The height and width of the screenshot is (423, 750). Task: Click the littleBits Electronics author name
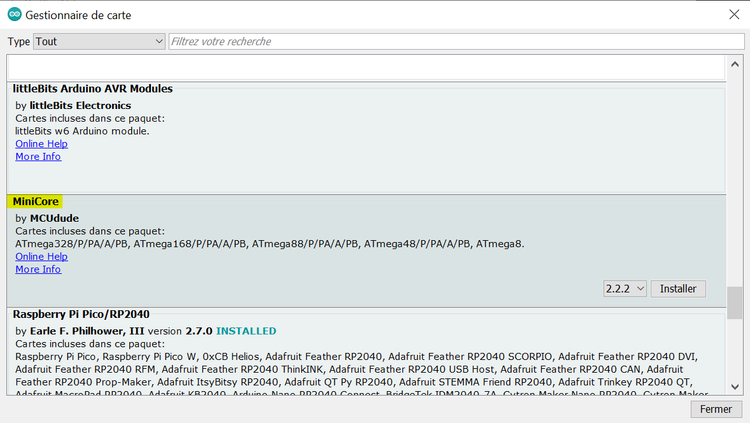[80, 105]
